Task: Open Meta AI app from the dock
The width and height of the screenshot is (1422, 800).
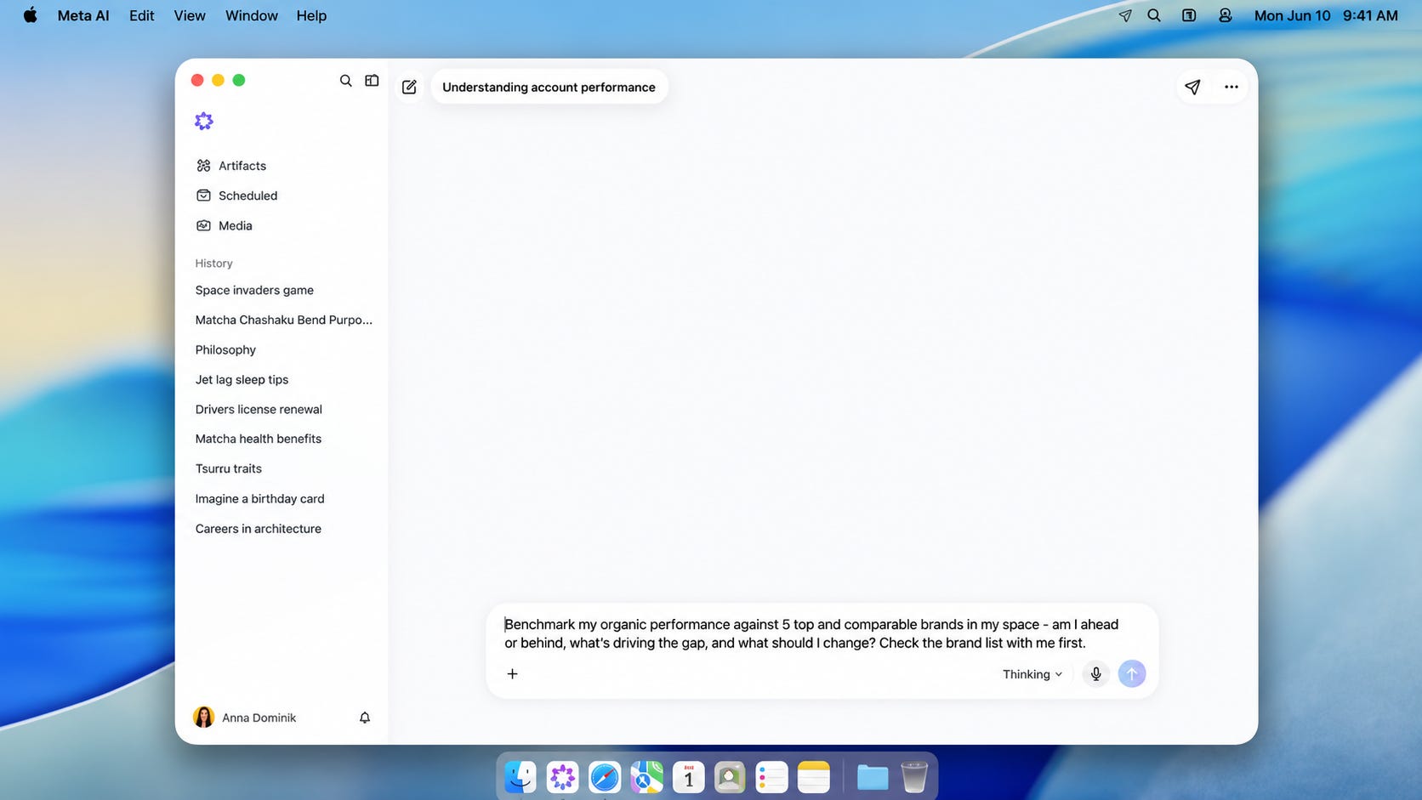Action: point(562,777)
